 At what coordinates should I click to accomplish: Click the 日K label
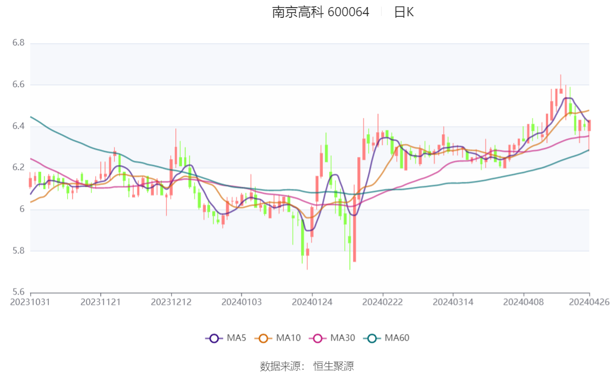point(404,12)
